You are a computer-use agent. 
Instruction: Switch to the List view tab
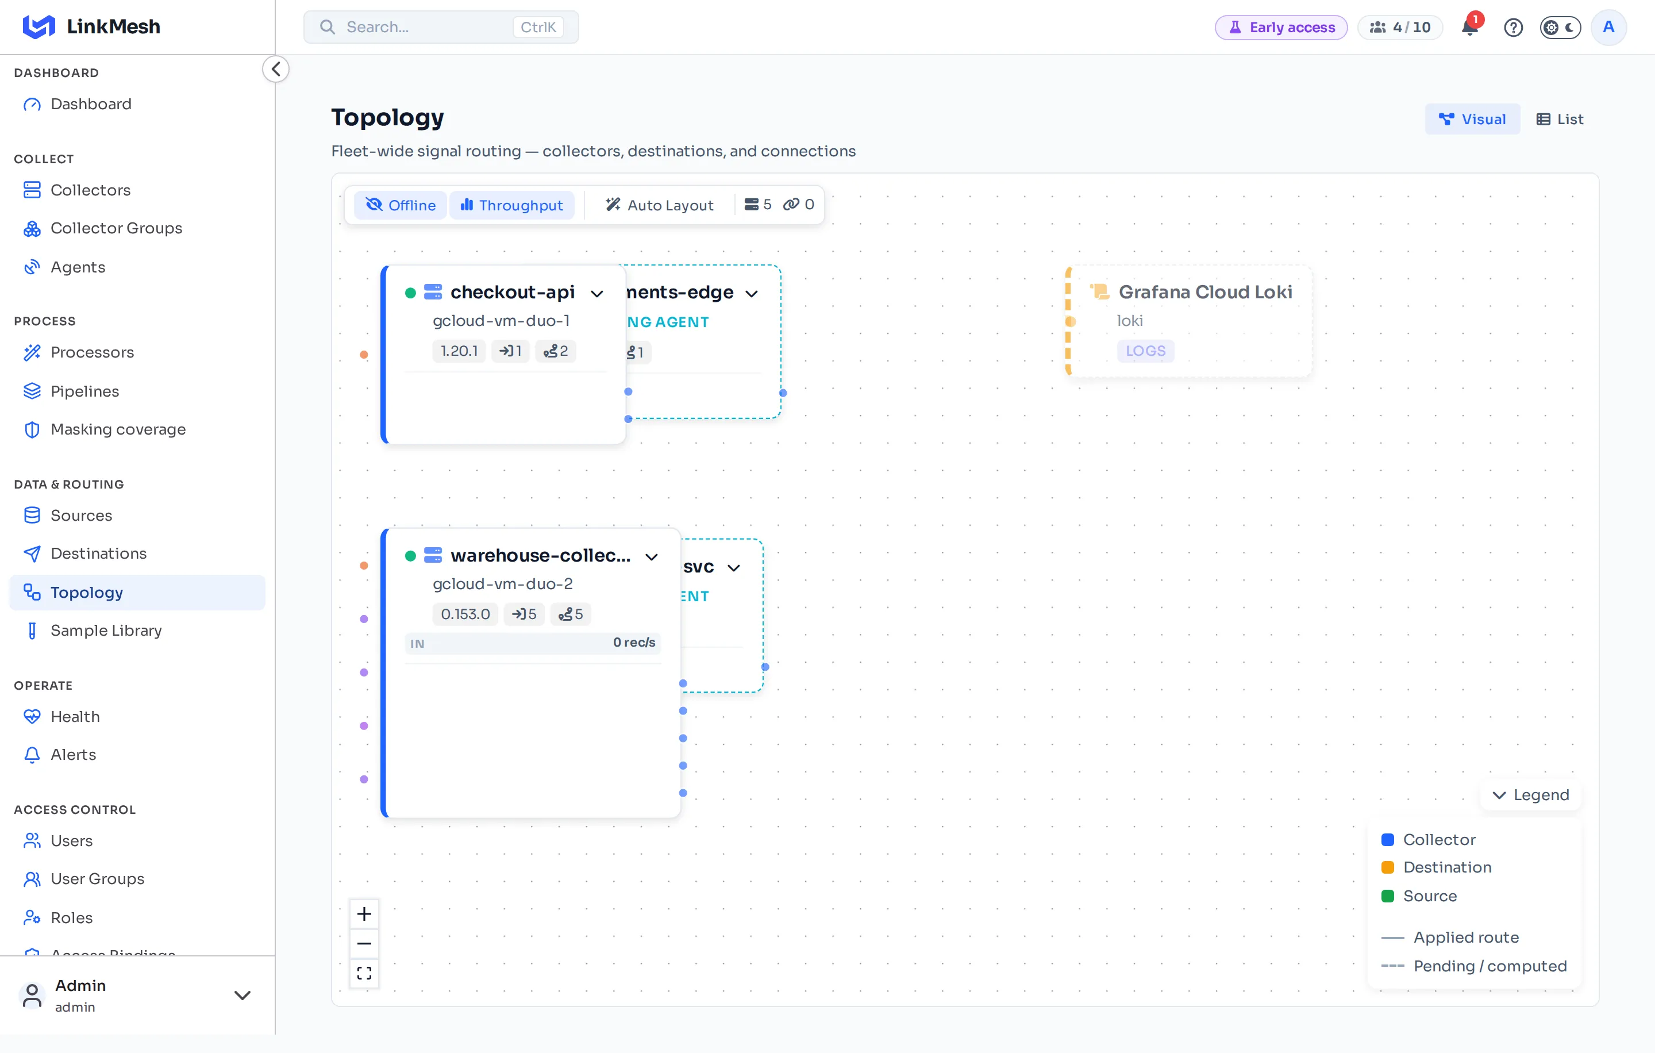coord(1560,120)
